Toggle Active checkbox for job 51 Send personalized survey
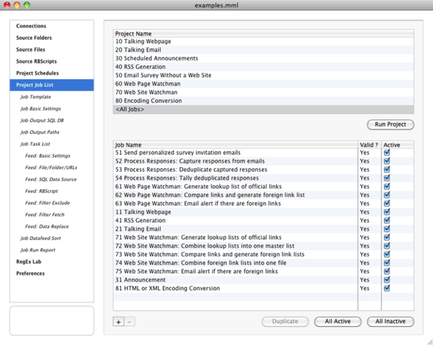Image resolution: width=433 pixels, height=345 pixels. [387, 152]
